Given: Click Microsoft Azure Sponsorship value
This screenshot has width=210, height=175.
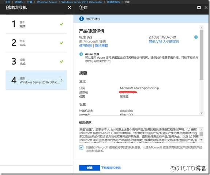Looking at the screenshot, I should tap(139, 88).
